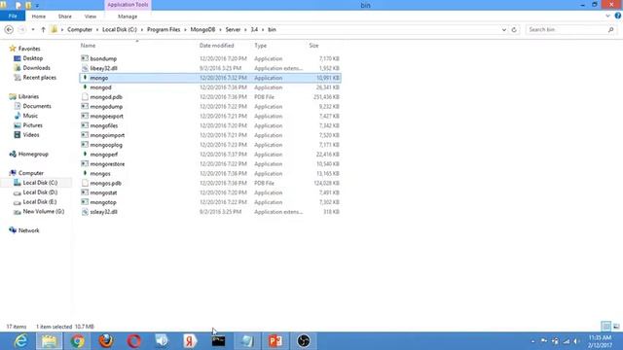
Task: Switch to large icons view layout
Action: coord(616,327)
